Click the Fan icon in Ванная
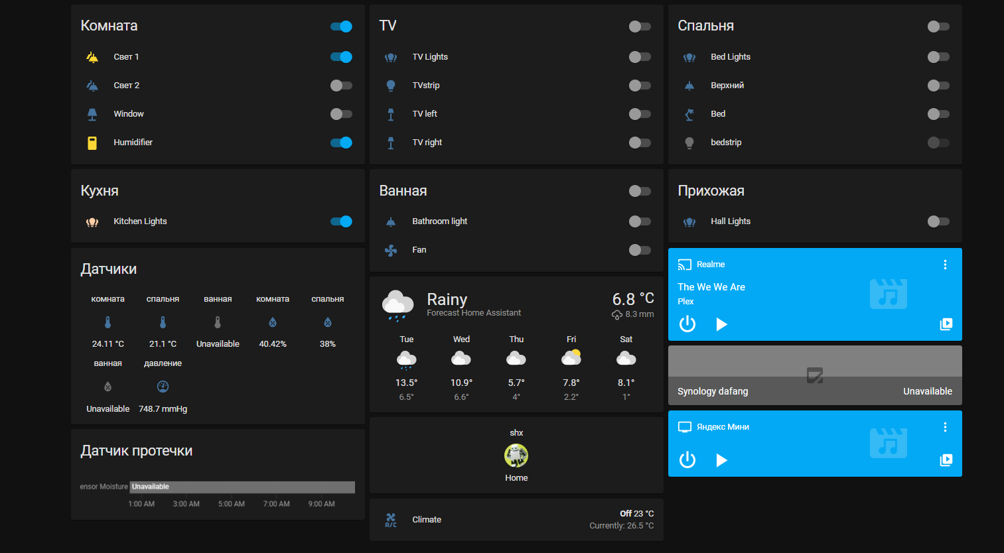The image size is (1004, 553). (391, 250)
